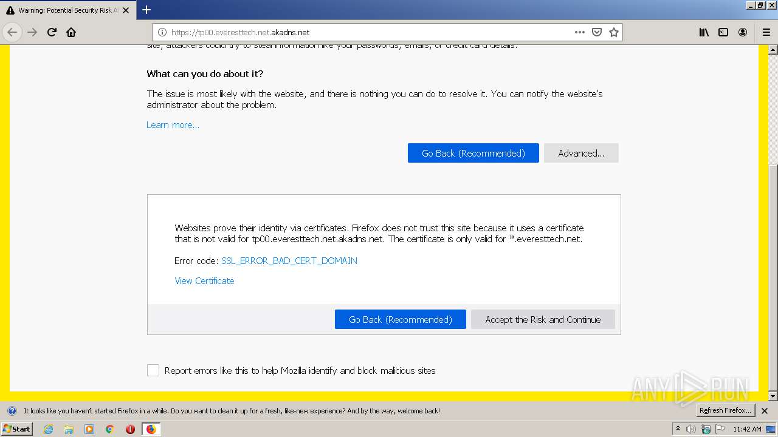Open Firefox account icon

coord(743,32)
